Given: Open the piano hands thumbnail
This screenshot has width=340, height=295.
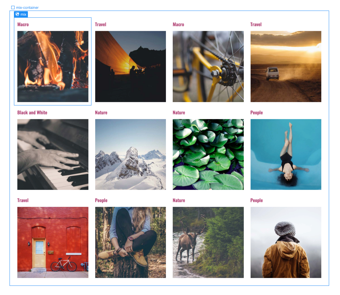Looking at the screenshot, I should tap(53, 154).
